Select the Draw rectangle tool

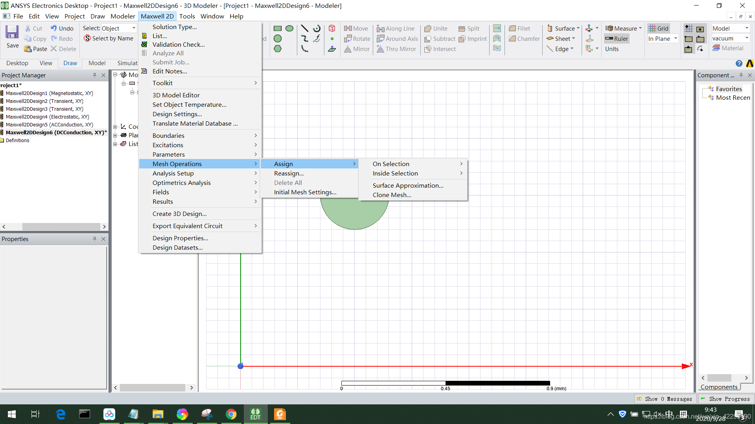pos(278,28)
